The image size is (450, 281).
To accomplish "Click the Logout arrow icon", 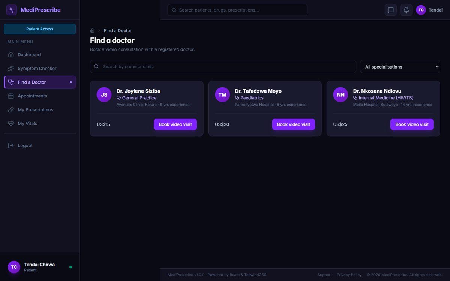I will tap(11, 145).
